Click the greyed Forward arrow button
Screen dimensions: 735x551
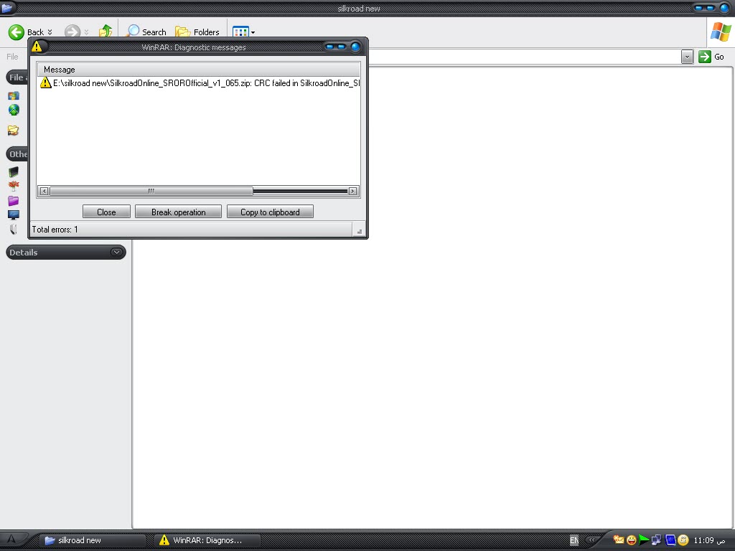72,32
